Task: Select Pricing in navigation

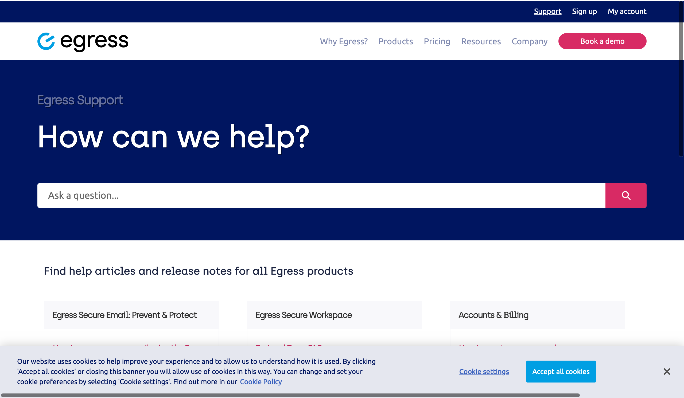Action: click(x=437, y=41)
